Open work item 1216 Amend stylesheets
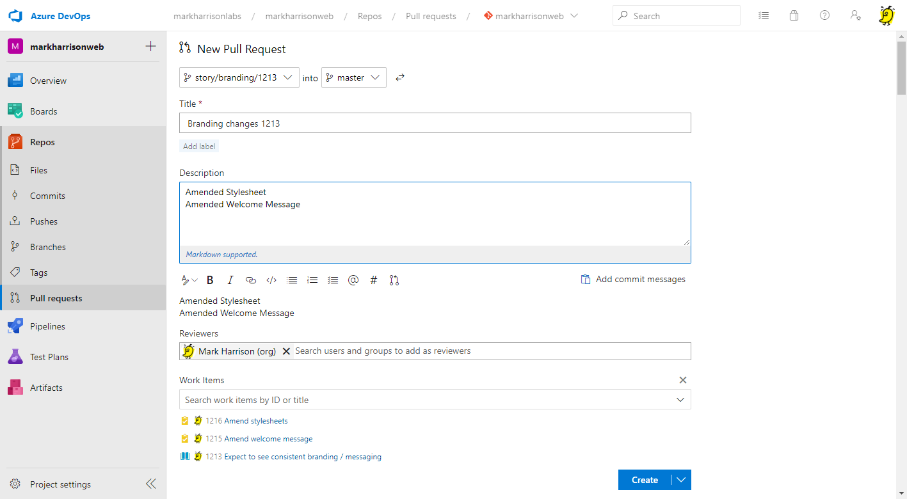The height and width of the screenshot is (499, 907). click(255, 421)
